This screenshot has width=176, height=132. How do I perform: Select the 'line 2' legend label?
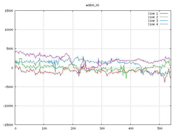click(153, 17)
